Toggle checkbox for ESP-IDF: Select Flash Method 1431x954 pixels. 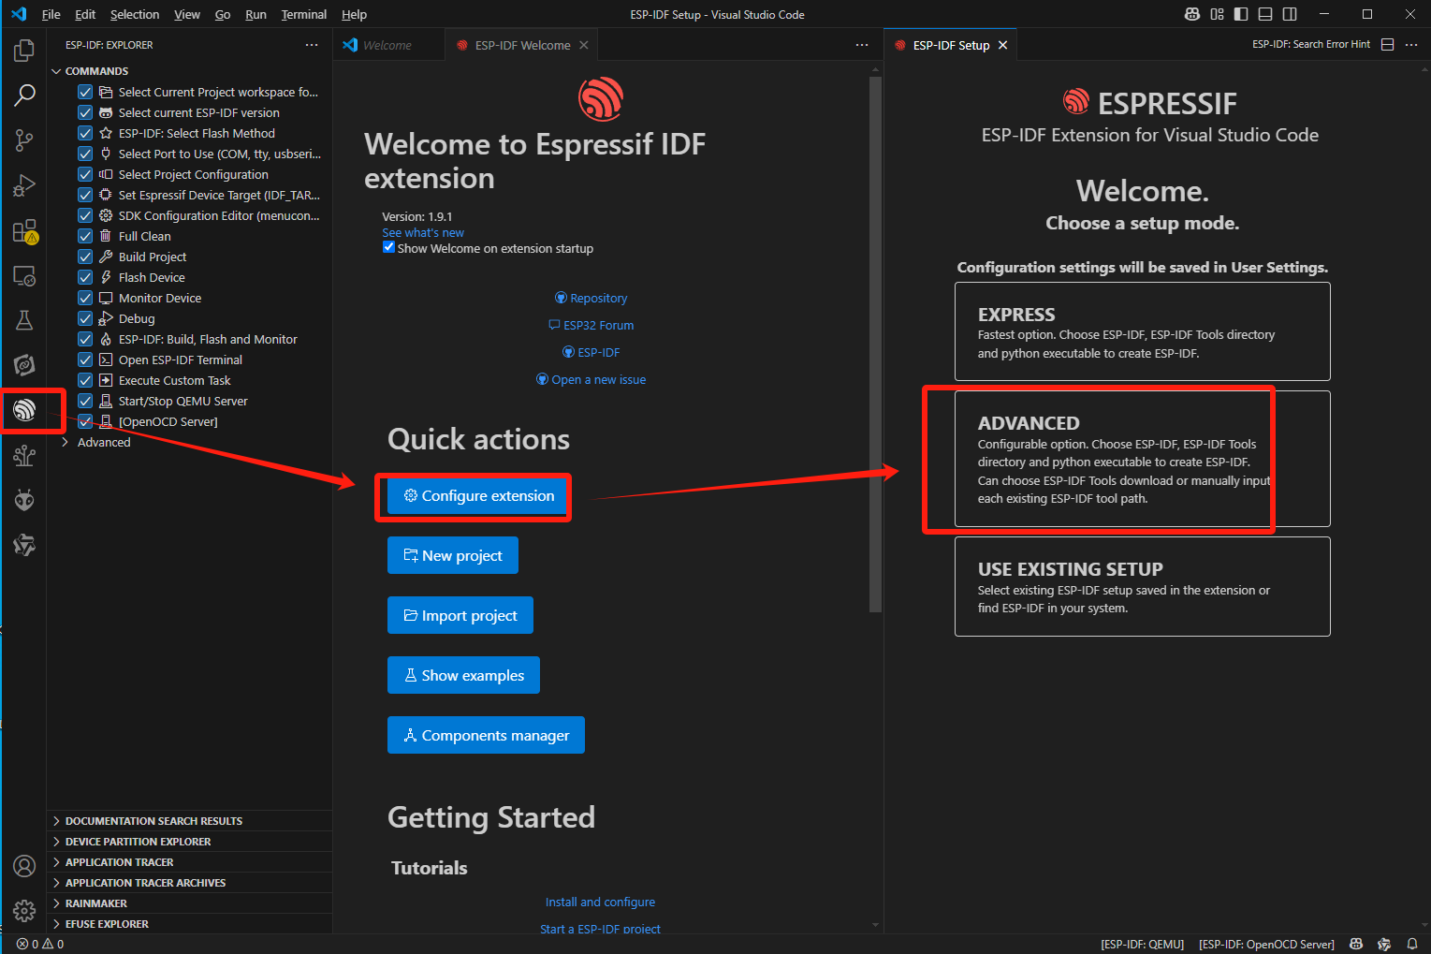coord(85,133)
